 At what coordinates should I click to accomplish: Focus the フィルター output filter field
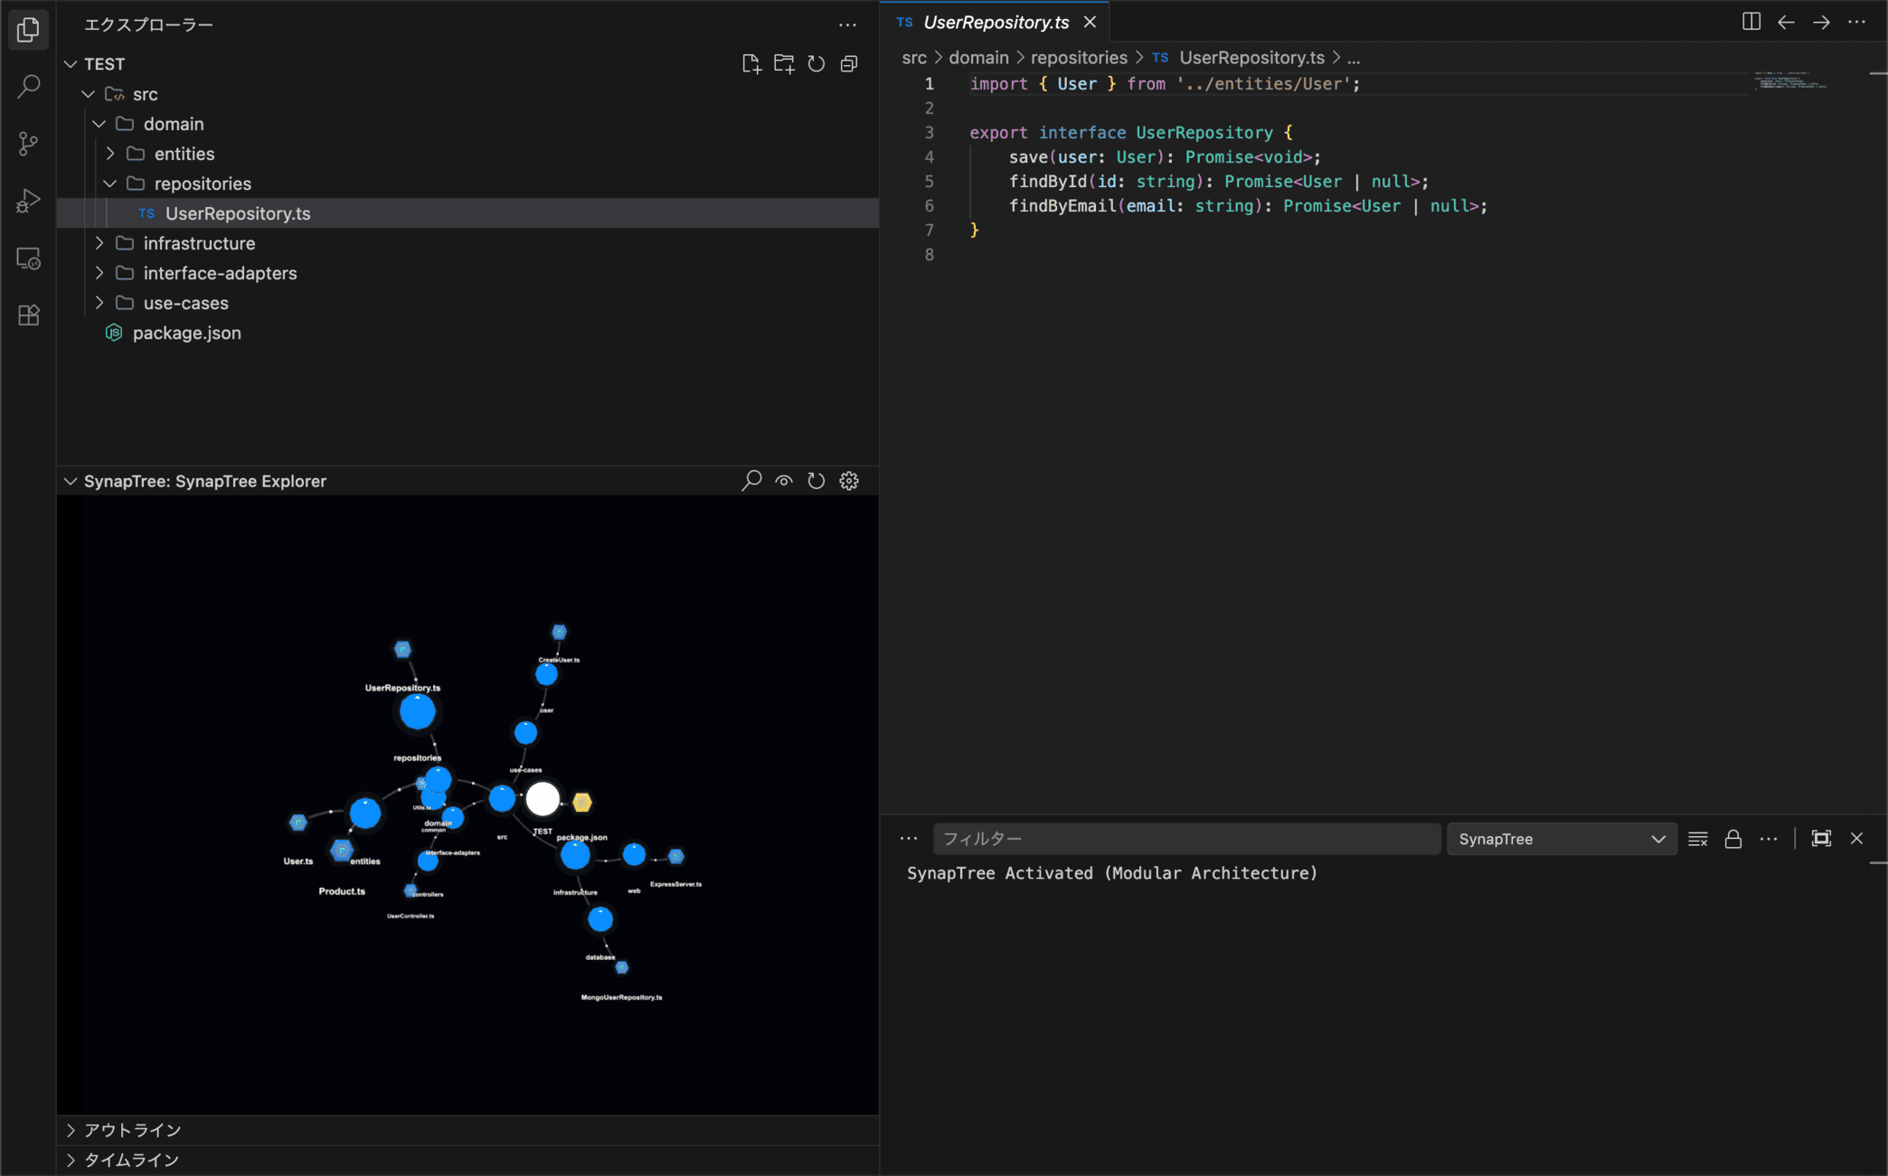(1185, 839)
